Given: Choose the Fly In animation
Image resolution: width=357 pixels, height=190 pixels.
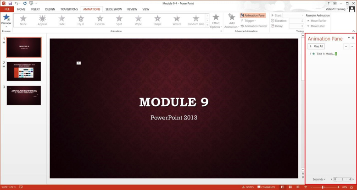Looking at the screenshot, I should 81,20.
